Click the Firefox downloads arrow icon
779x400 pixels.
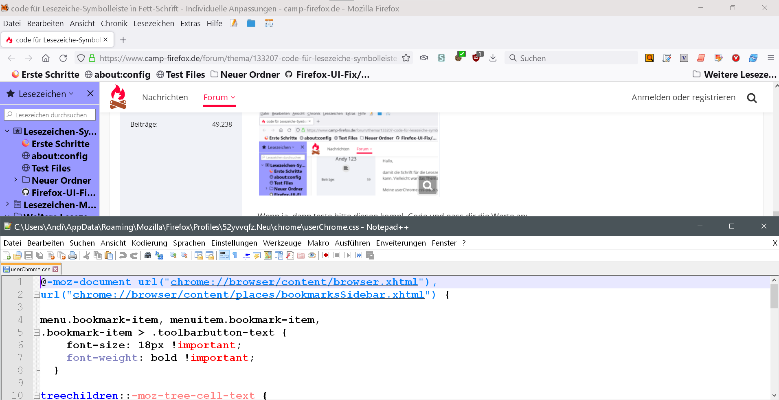coord(493,58)
